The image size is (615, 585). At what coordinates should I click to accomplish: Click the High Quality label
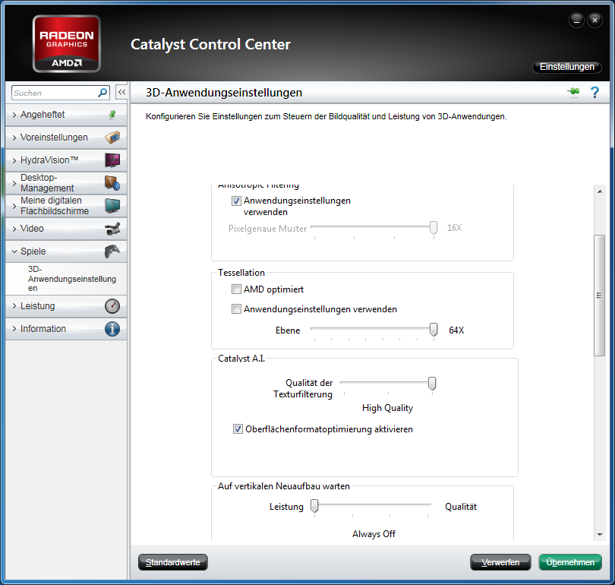coord(387,408)
